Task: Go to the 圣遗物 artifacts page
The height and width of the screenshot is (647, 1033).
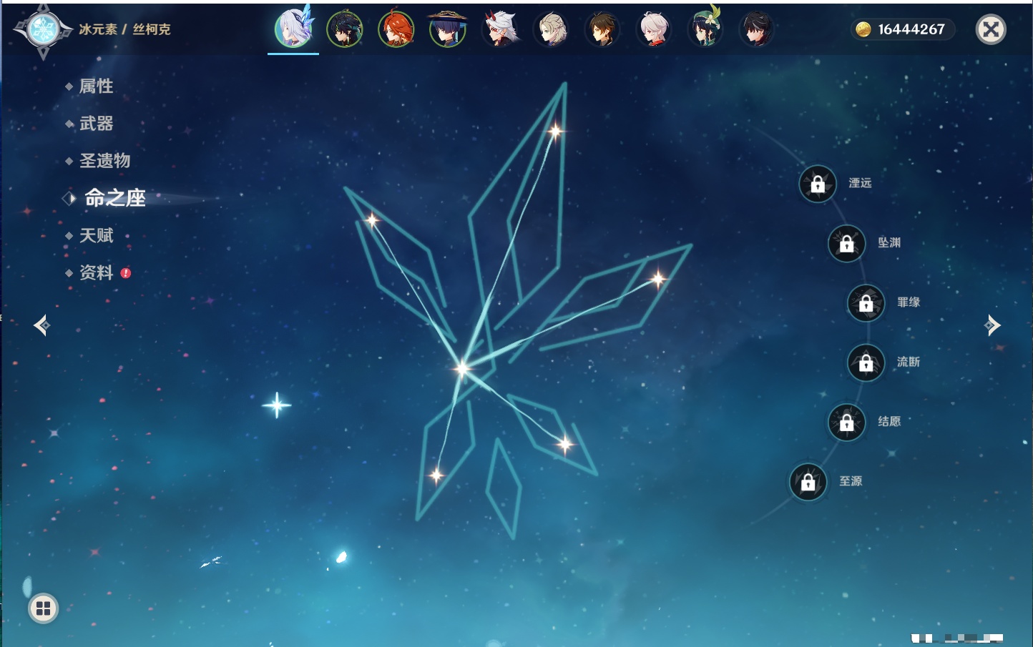Action: point(104,161)
